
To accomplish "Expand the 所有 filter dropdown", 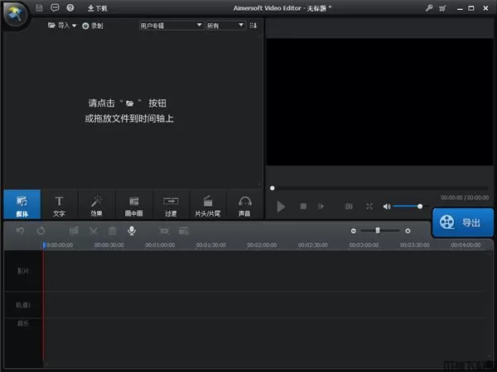I will point(225,26).
